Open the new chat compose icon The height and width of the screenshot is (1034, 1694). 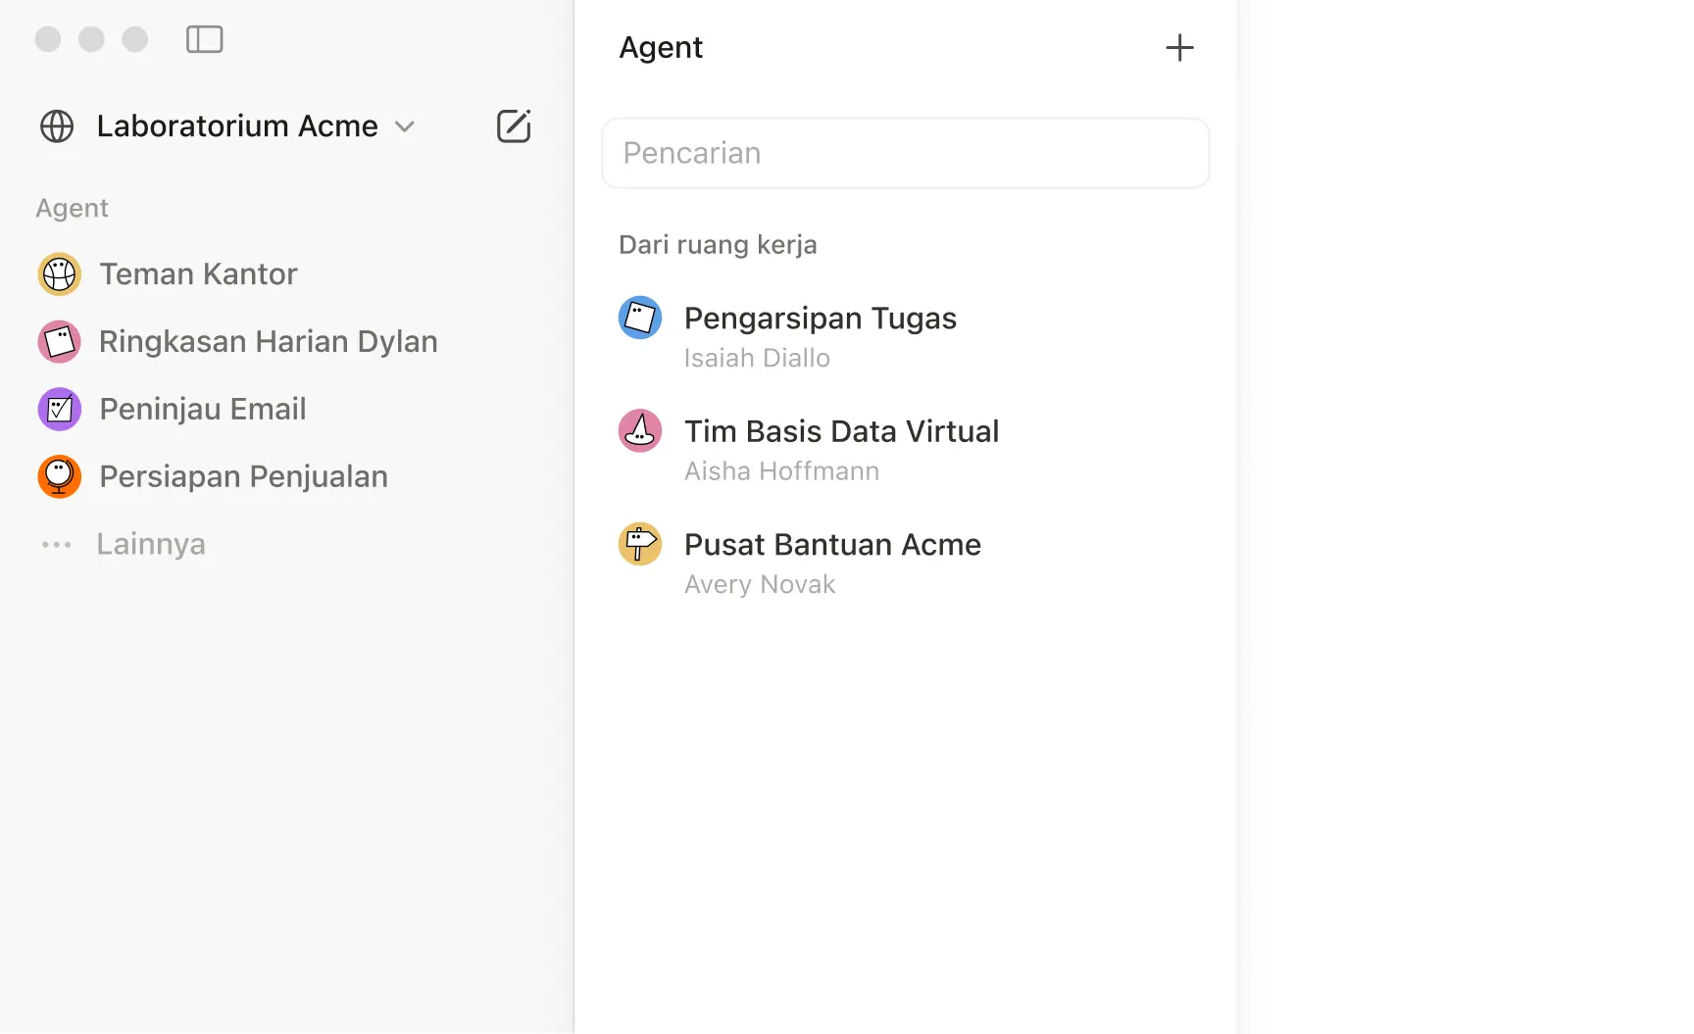click(514, 125)
